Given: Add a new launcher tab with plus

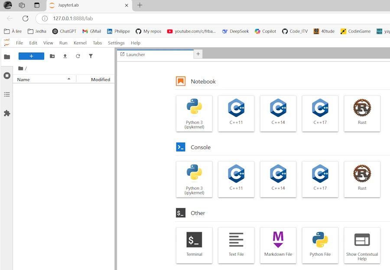Looking at the screenshot, I should [x=198, y=54].
